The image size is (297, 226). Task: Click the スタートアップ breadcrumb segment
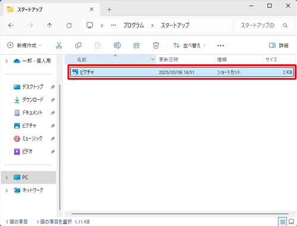click(175, 26)
